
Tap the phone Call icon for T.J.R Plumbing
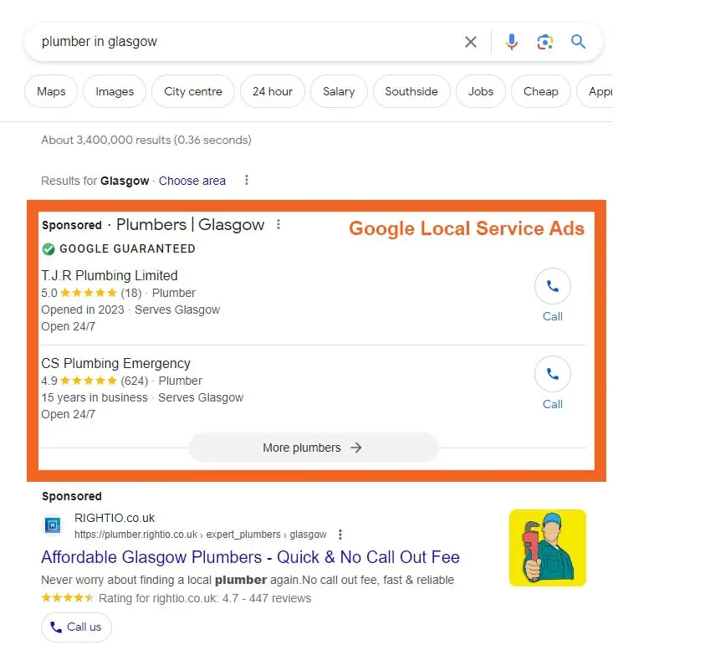tap(552, 286)
